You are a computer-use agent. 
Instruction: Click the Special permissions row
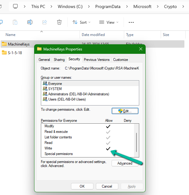tap(88, 154)
